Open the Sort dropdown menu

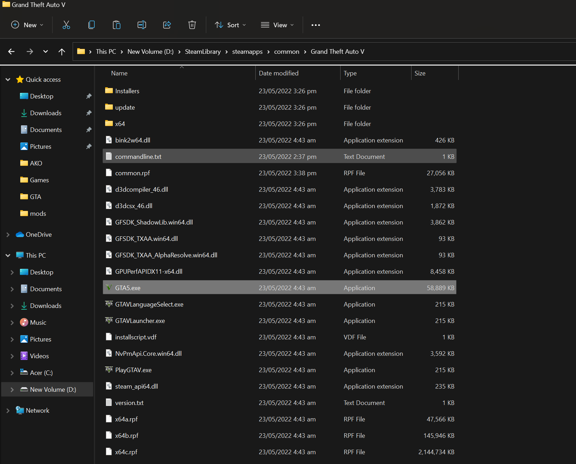click(x=230, y=25)
